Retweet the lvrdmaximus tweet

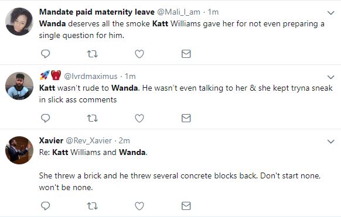click(x=93, y=118)
